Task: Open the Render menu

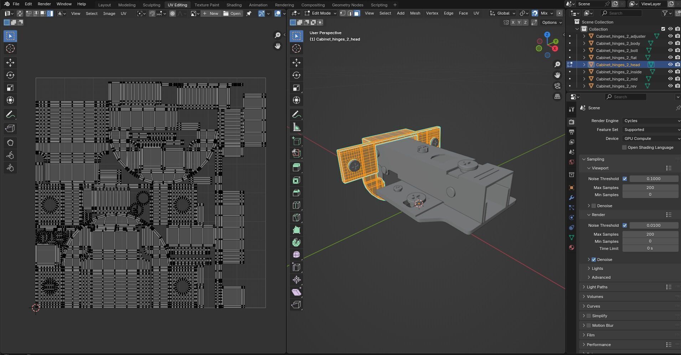Action: (44, 4)
